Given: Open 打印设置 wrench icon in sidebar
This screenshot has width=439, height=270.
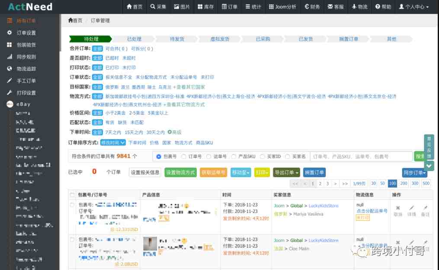Looking at the screenshot, I should 10,92.
